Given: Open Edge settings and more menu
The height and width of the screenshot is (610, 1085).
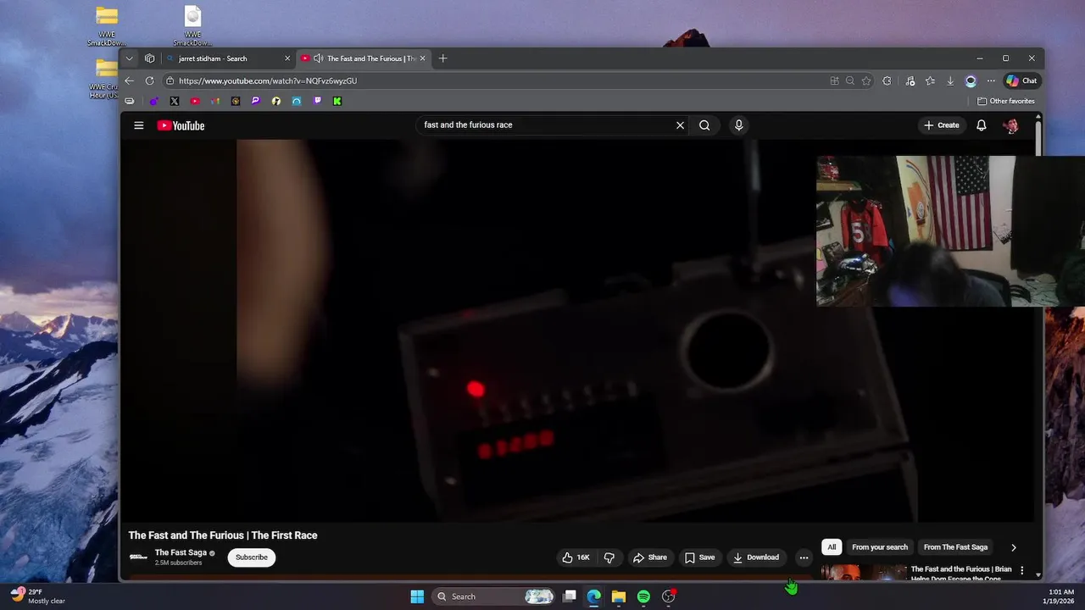Looking at the screenshot, I should tap(991, 80).
